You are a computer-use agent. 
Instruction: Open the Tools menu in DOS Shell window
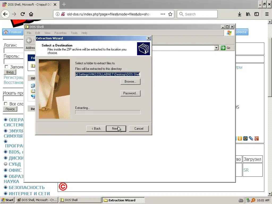[x=74, y=33]
